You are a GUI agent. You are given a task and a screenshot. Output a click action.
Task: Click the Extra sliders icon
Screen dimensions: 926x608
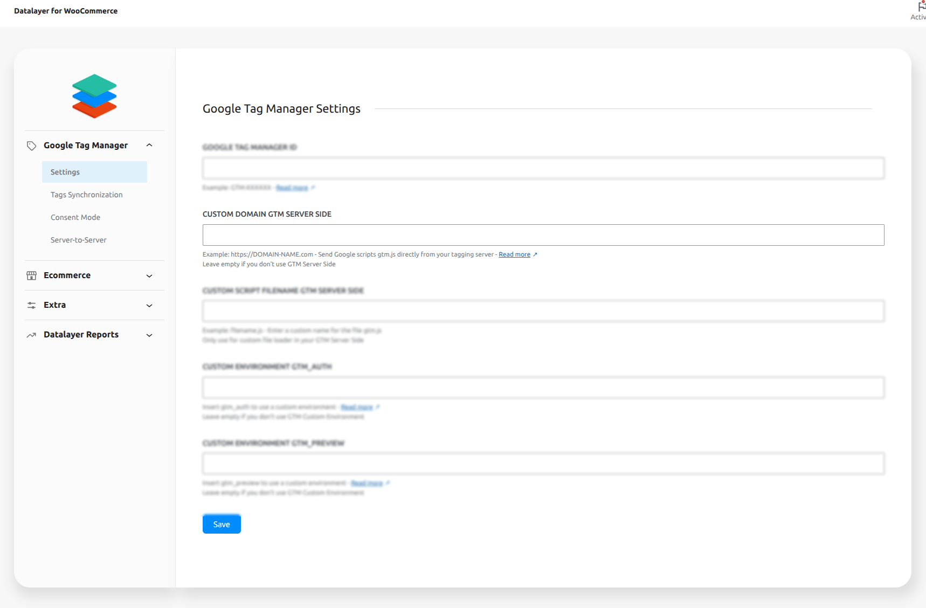pyautogui.click(x=31, y=305)
